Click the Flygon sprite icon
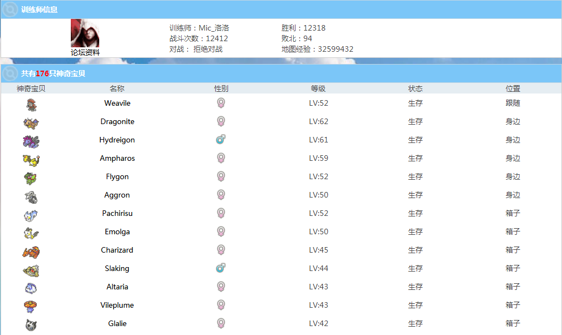The height and width of the screenshot is (335, 562). pyautogui.click(x=31, y=178)
